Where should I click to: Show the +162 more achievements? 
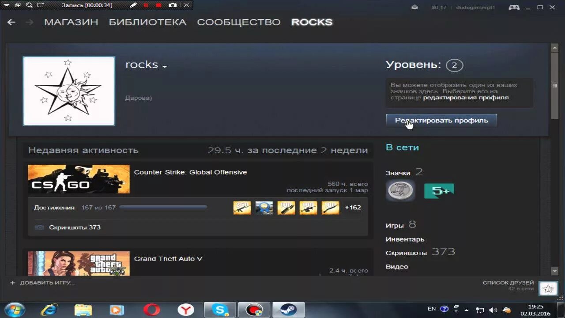pos(353,207)
